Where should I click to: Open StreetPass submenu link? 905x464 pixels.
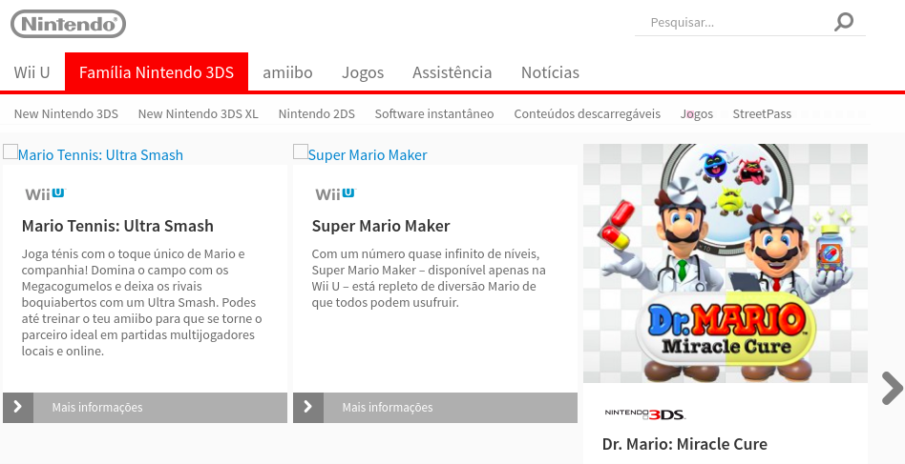[762, 114]
